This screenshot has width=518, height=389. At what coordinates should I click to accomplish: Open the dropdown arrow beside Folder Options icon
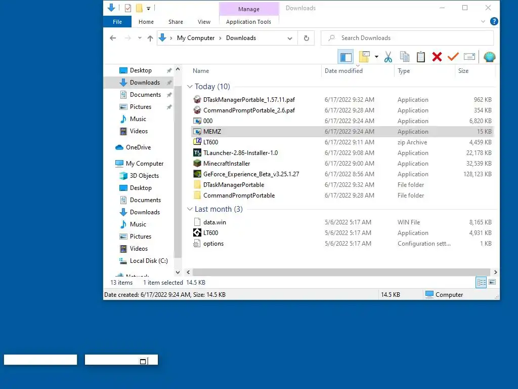pos(376,57)
